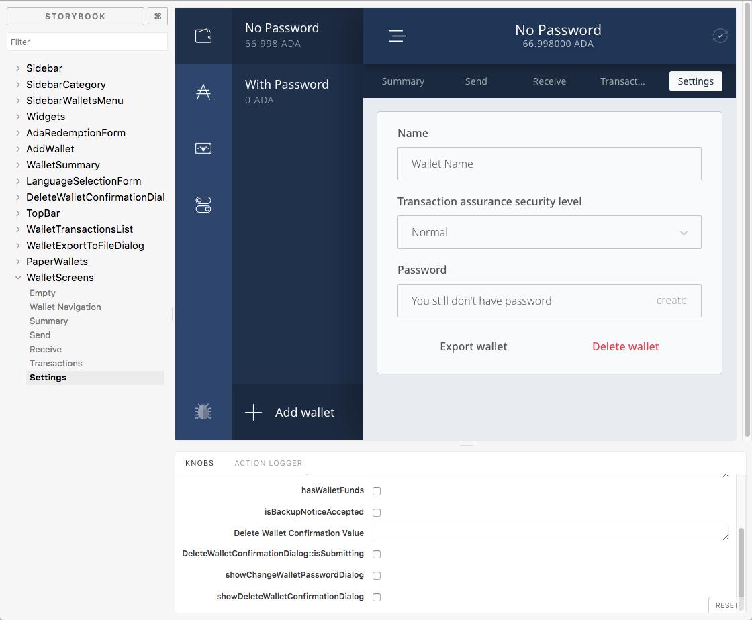Expand the Sidebar story group

coord(44,68)
